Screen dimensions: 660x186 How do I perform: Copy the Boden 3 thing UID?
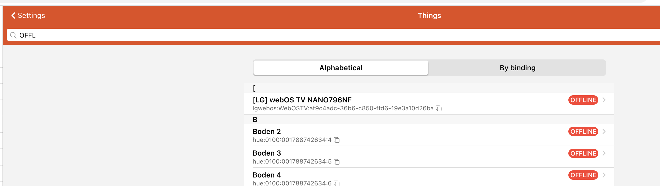tap(337, 162)
